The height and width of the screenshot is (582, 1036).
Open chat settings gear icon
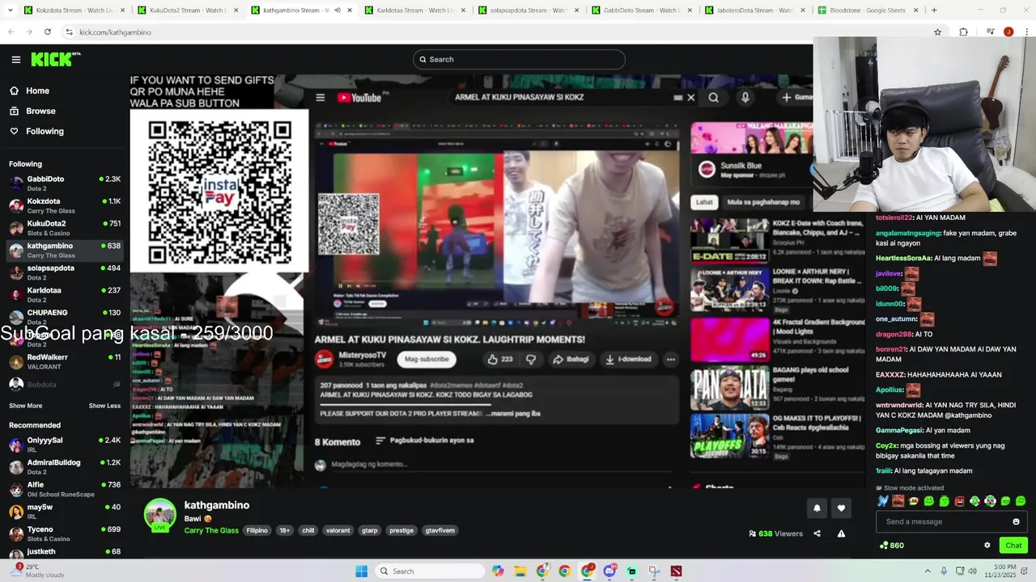click(x=987, y=545)
